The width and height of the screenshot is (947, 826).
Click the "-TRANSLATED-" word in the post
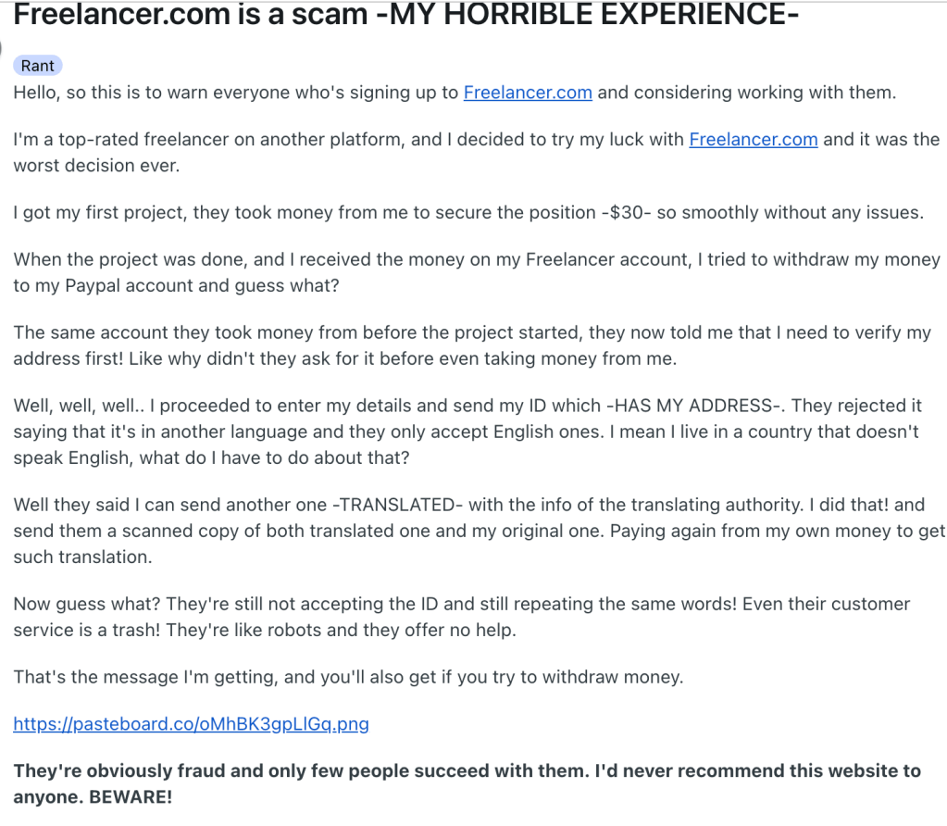401,506
